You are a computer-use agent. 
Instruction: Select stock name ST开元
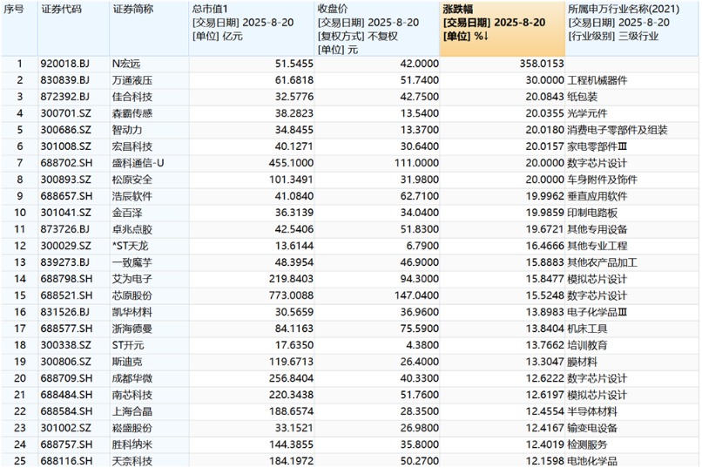(128, 345)
